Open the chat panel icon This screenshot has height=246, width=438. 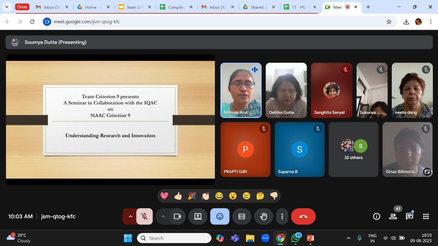409,217
